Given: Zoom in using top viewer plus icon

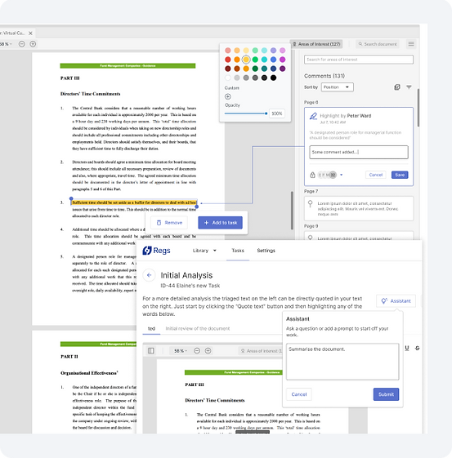Looking at the screenshot, I should coord(33,44).
